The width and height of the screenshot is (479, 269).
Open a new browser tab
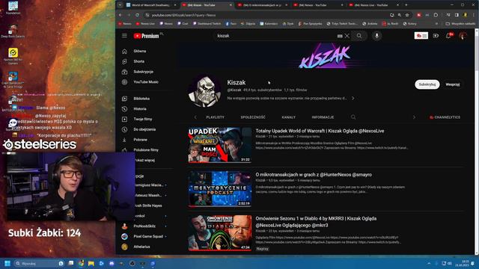click(406, 5)
